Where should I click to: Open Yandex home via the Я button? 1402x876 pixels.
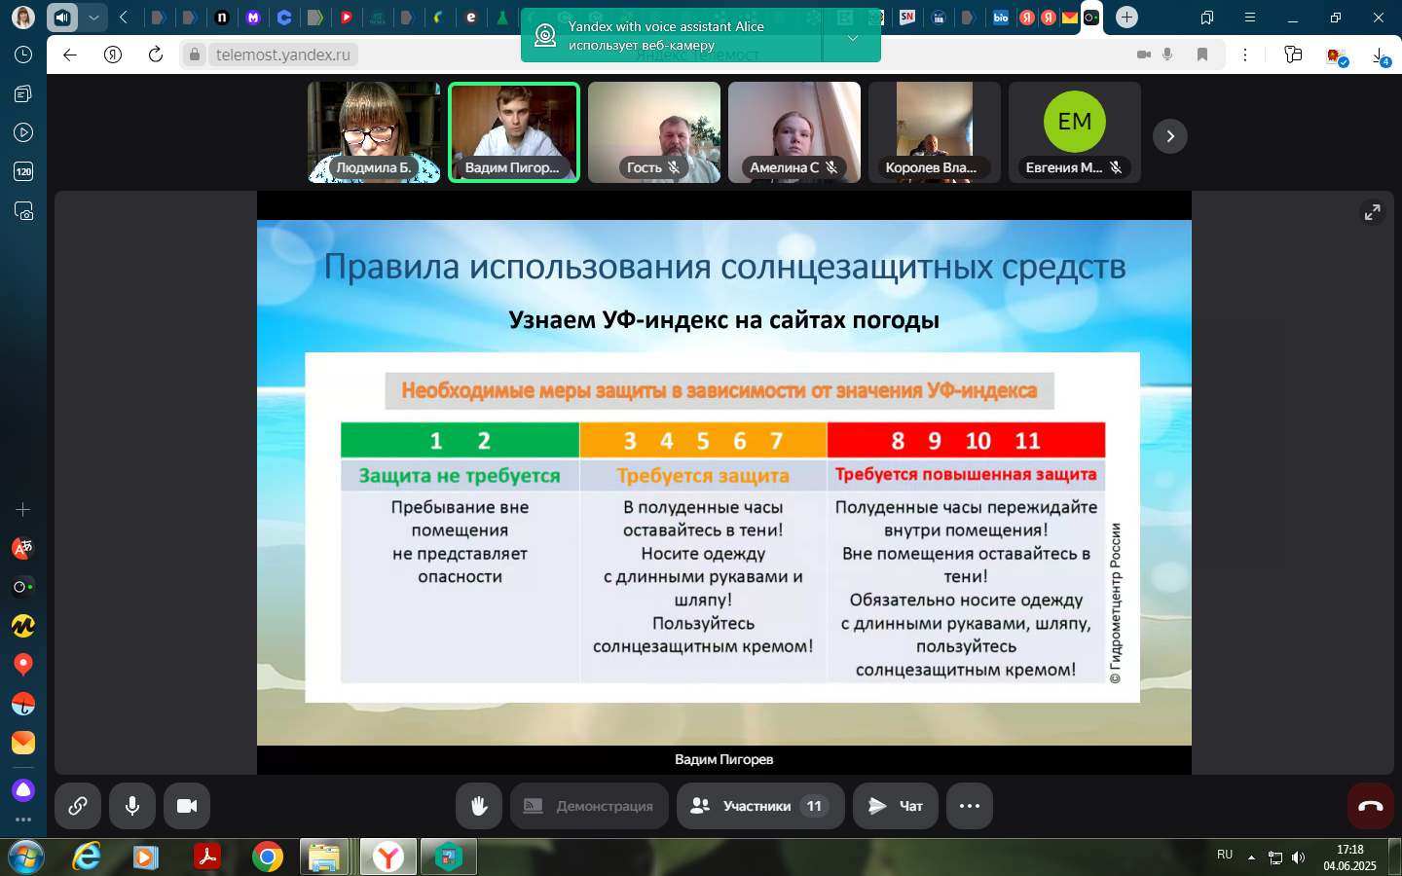click(x=113, y=55)
